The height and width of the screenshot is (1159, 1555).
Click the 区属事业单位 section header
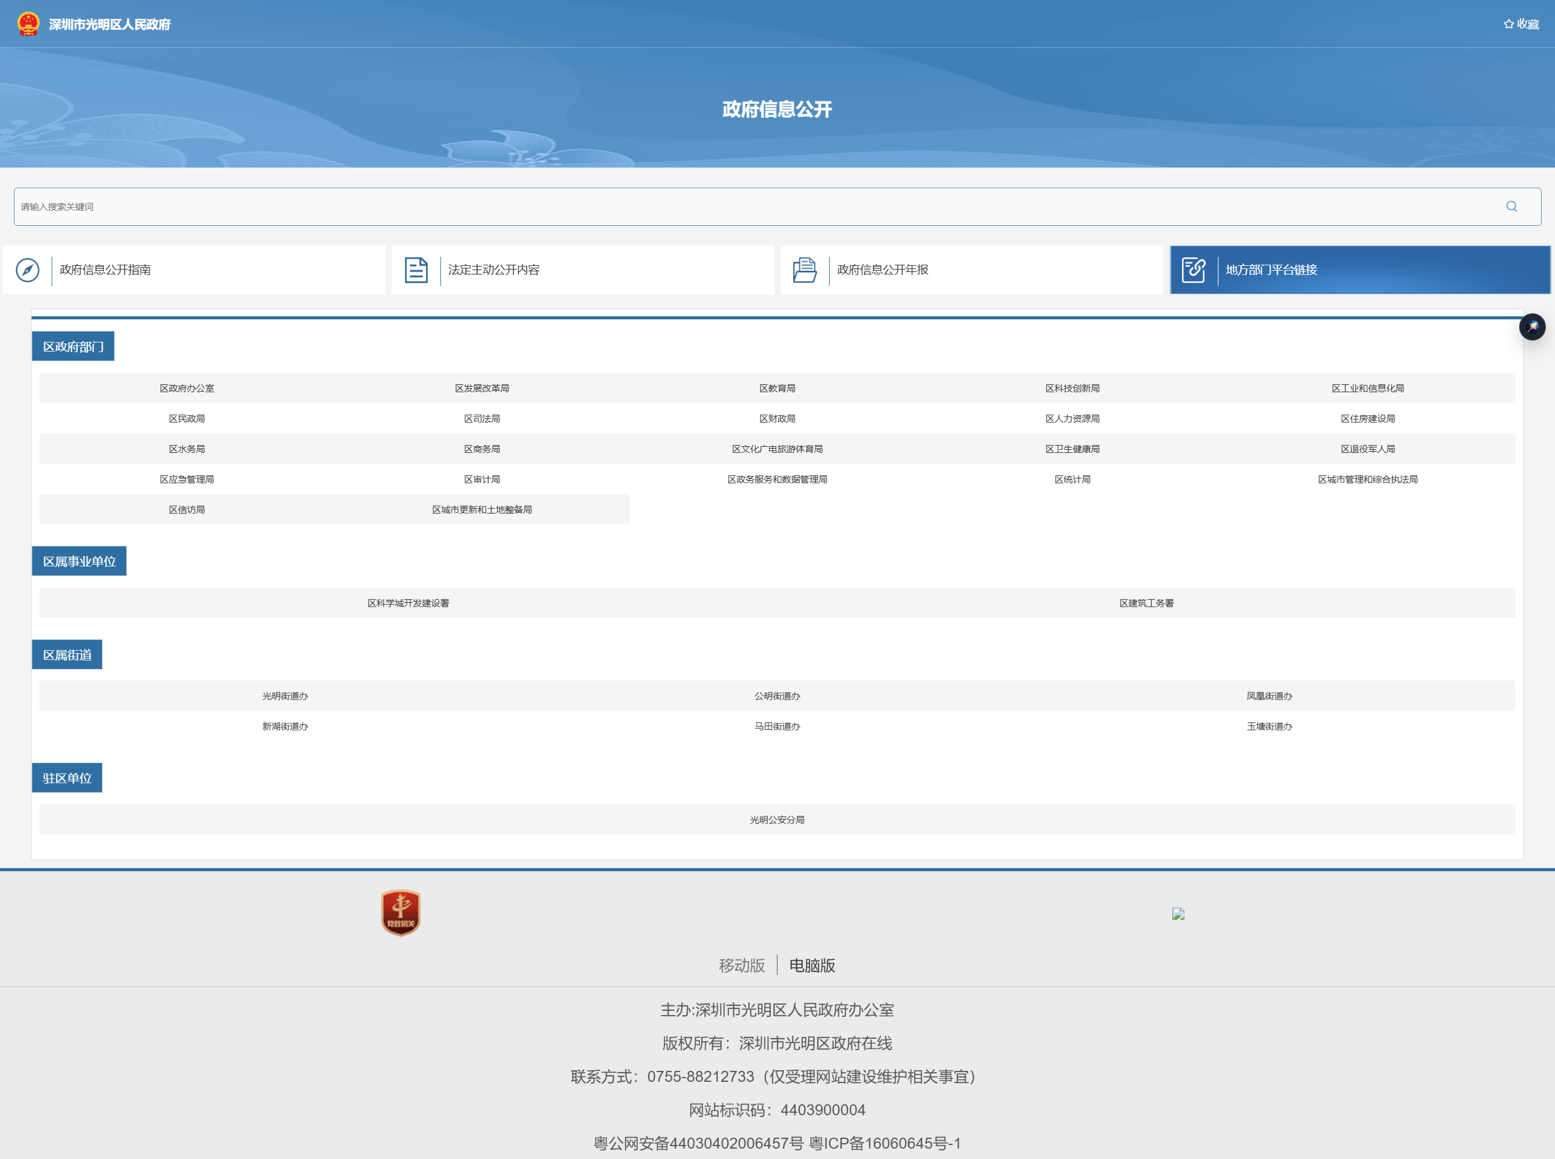pos(80,561)
